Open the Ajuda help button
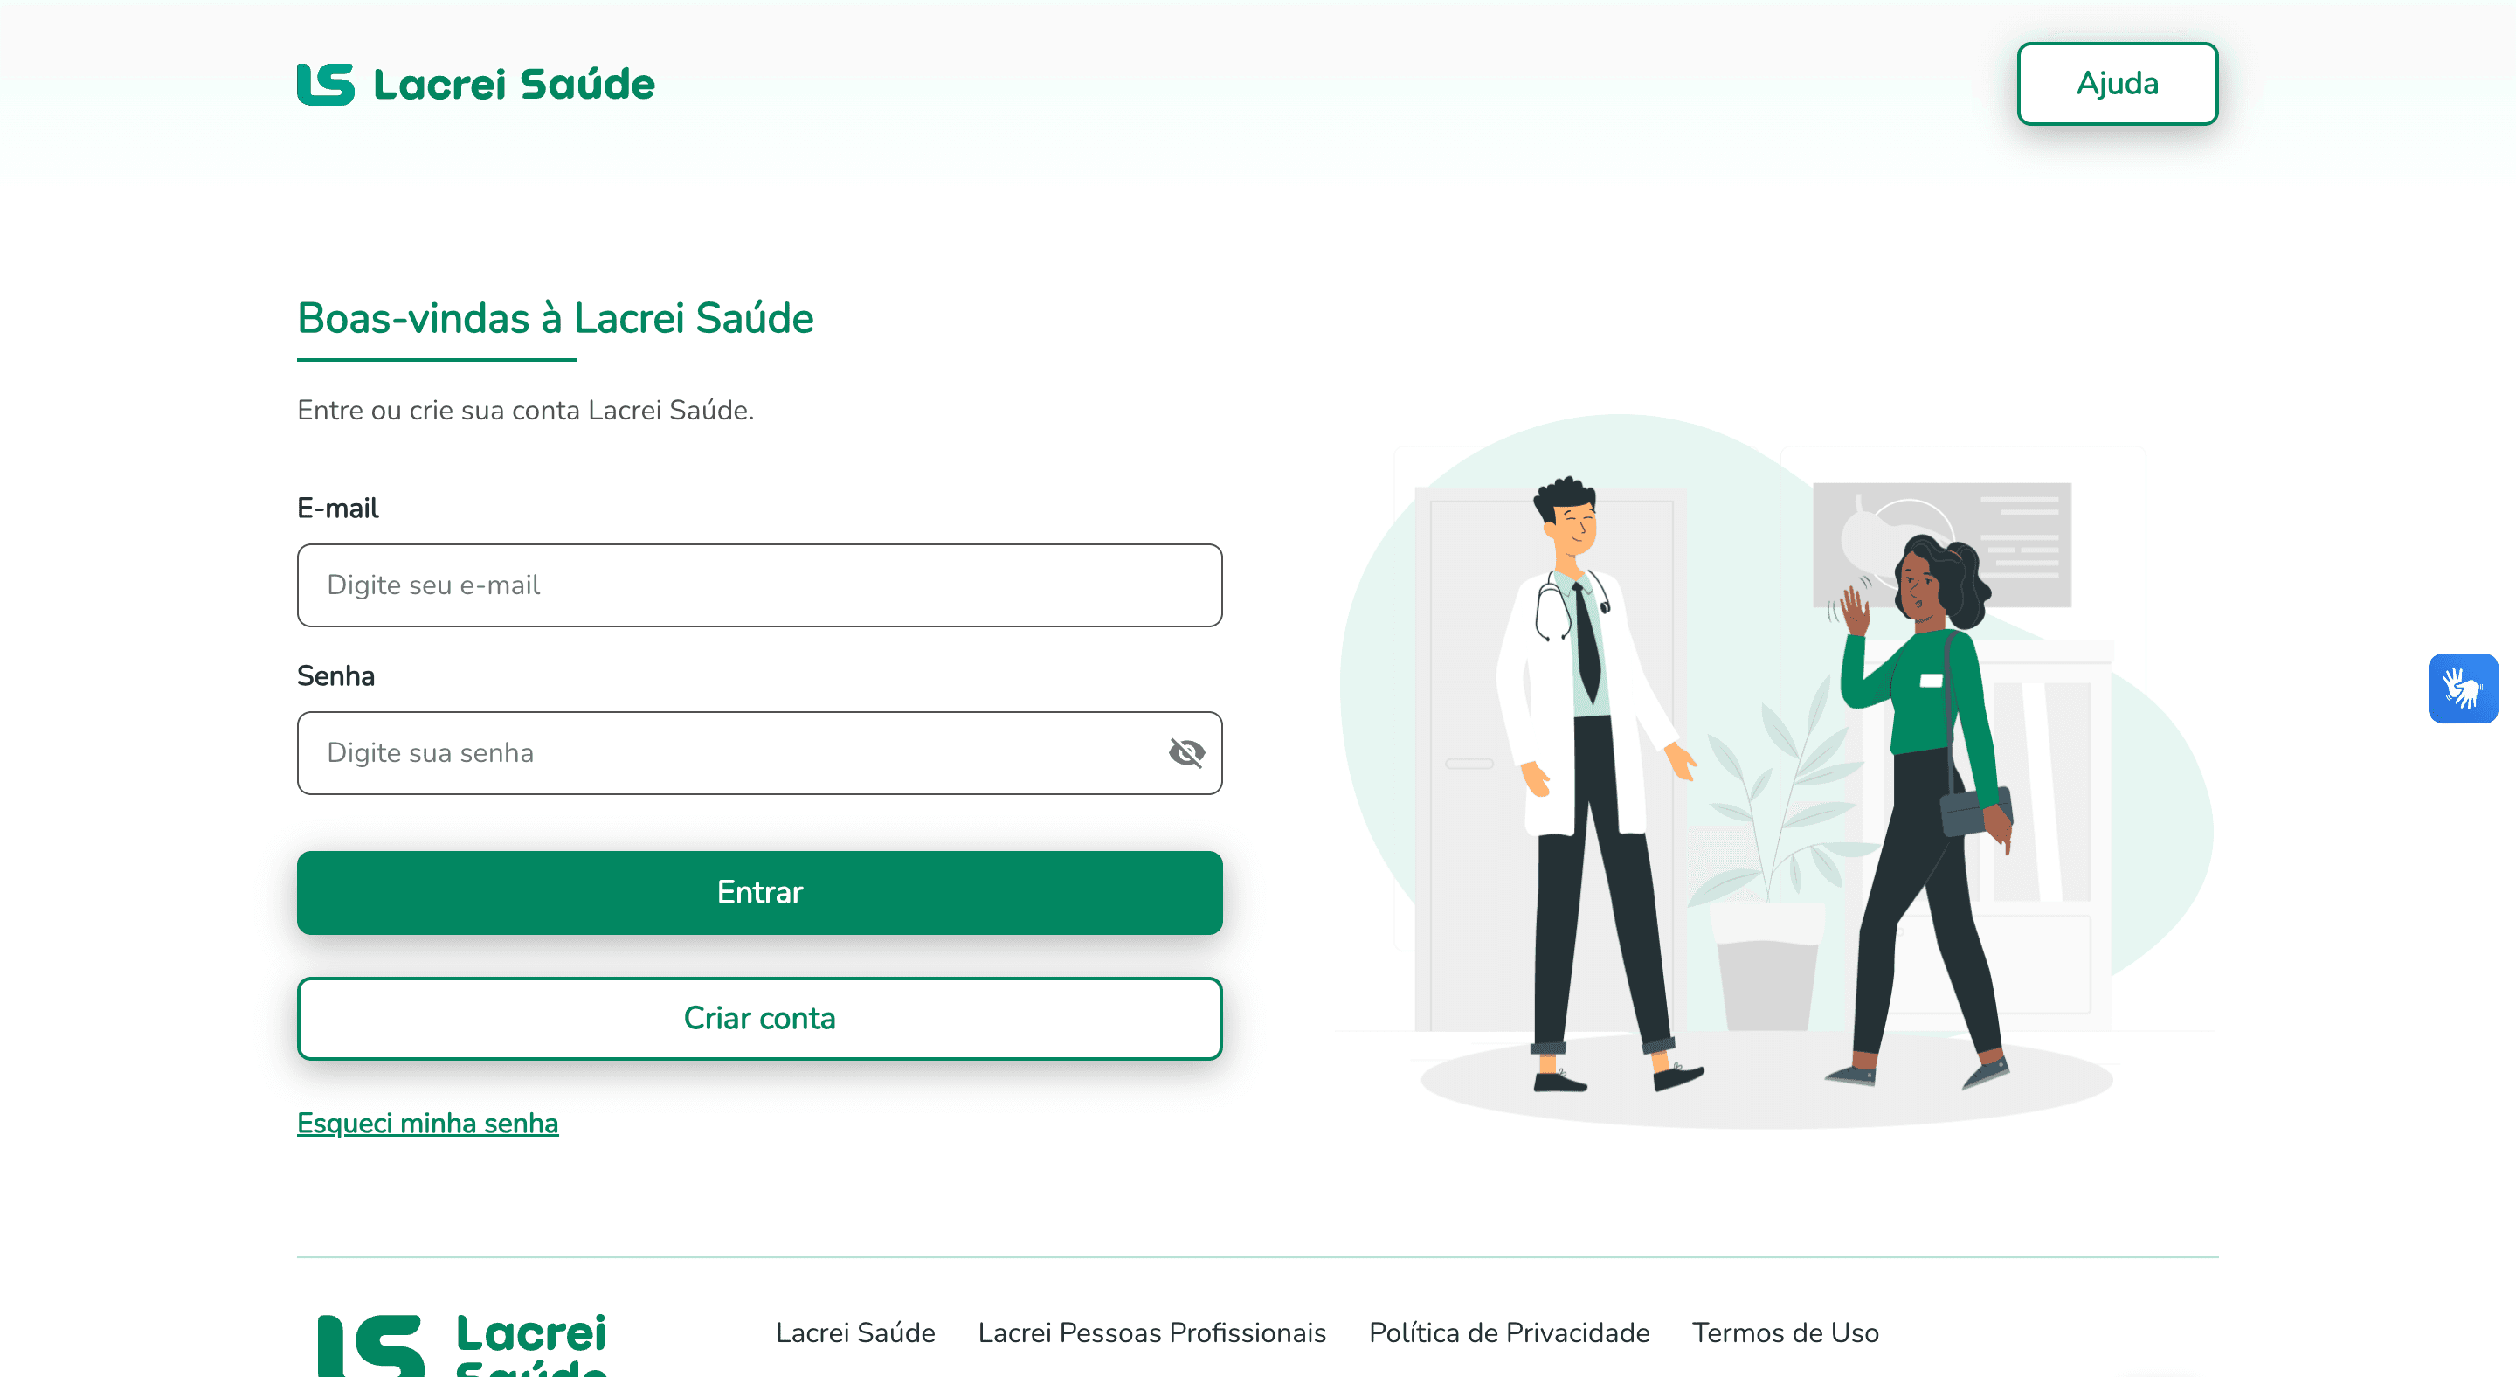Viewport: 2516px width, 1377px height. (x=2118, y=84)
